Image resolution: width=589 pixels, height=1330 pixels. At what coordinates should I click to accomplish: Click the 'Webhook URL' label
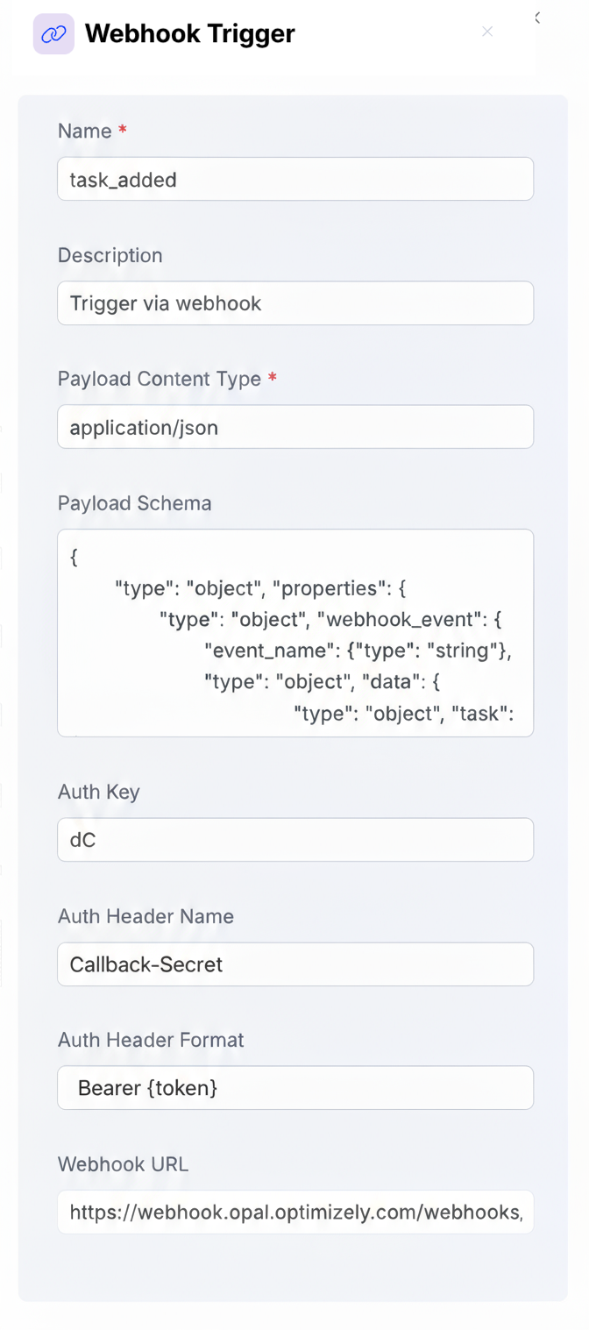123,1164
